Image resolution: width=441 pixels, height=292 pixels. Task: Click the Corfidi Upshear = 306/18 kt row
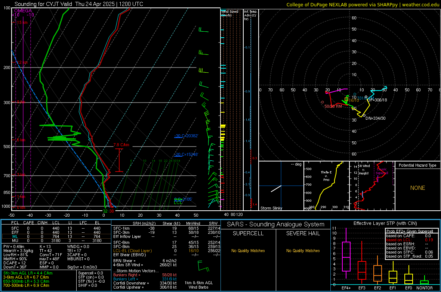[145, 287]
